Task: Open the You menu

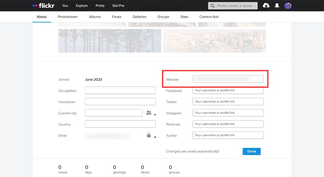Action: pyautogui.click(x=65, y=6)
